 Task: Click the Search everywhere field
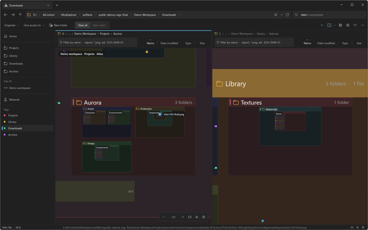pyautogui.click(x=329, y=15)
